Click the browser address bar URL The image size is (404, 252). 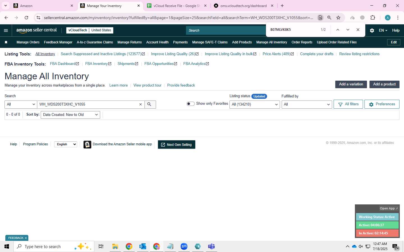pyautogui.click(x=178, y=18)
